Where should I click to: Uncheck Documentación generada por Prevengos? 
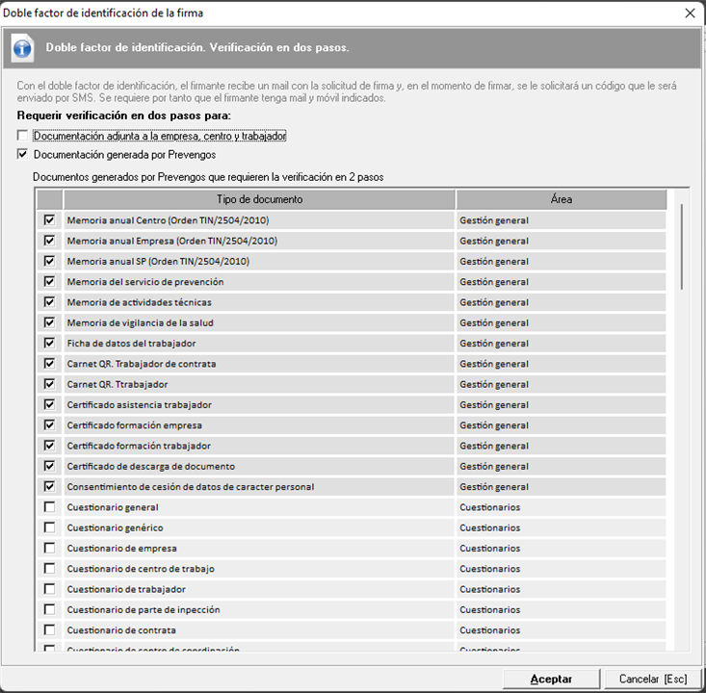pyautogui.click(x=23, y=154)
